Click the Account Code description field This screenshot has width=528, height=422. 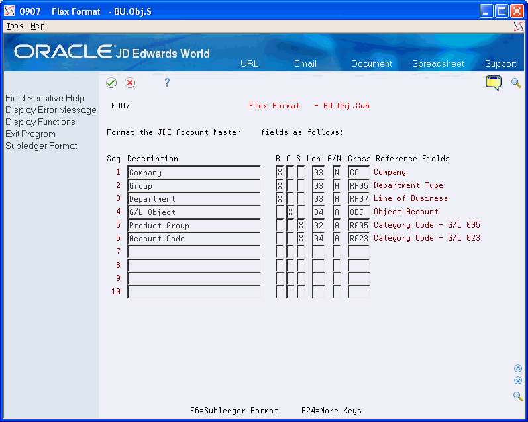[x=193, y=238]
